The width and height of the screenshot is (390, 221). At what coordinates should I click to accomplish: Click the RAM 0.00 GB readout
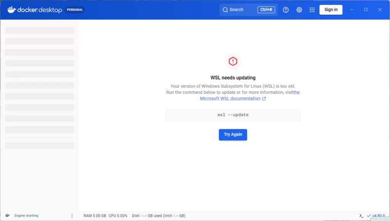coord(95,216)
